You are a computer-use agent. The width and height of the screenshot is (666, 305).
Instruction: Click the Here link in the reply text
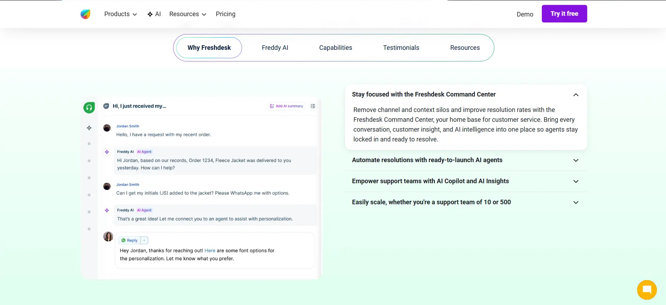click(210, 251)
